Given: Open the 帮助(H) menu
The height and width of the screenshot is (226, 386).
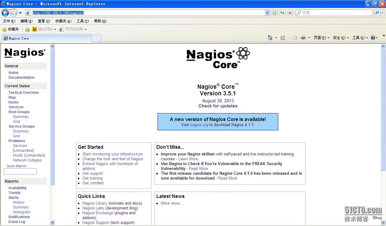Looking at the screenshot, I should [x=100, y=21].
